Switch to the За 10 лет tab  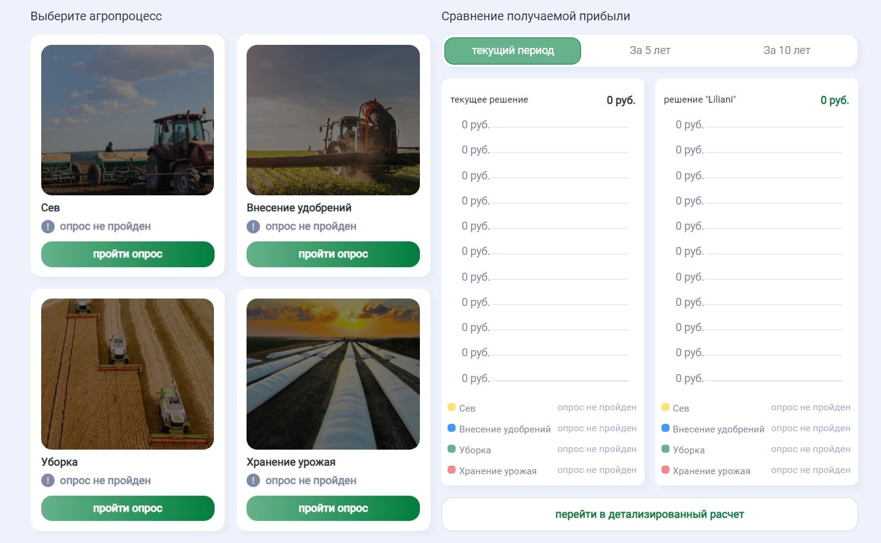[x=786, y=51]
